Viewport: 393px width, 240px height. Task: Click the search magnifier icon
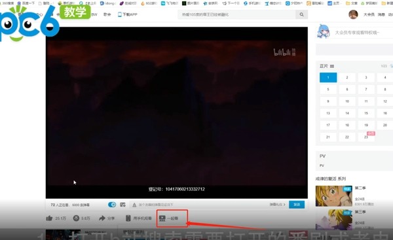(301, 14)
